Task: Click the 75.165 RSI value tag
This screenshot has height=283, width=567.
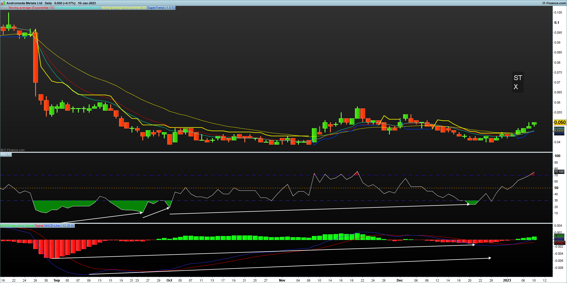Action: 559,172
